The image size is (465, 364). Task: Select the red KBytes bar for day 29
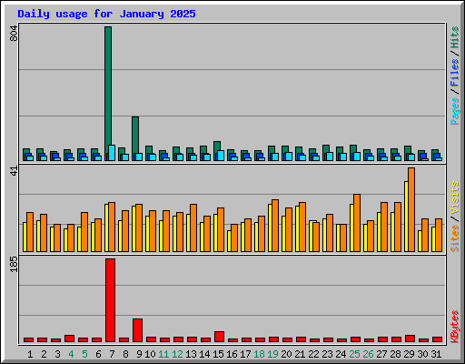(410, 339)
